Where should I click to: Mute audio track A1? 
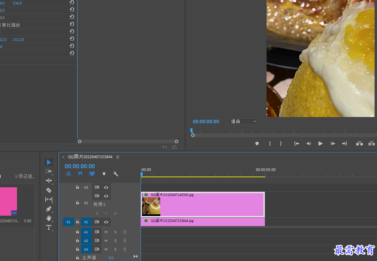coord(106,232)
